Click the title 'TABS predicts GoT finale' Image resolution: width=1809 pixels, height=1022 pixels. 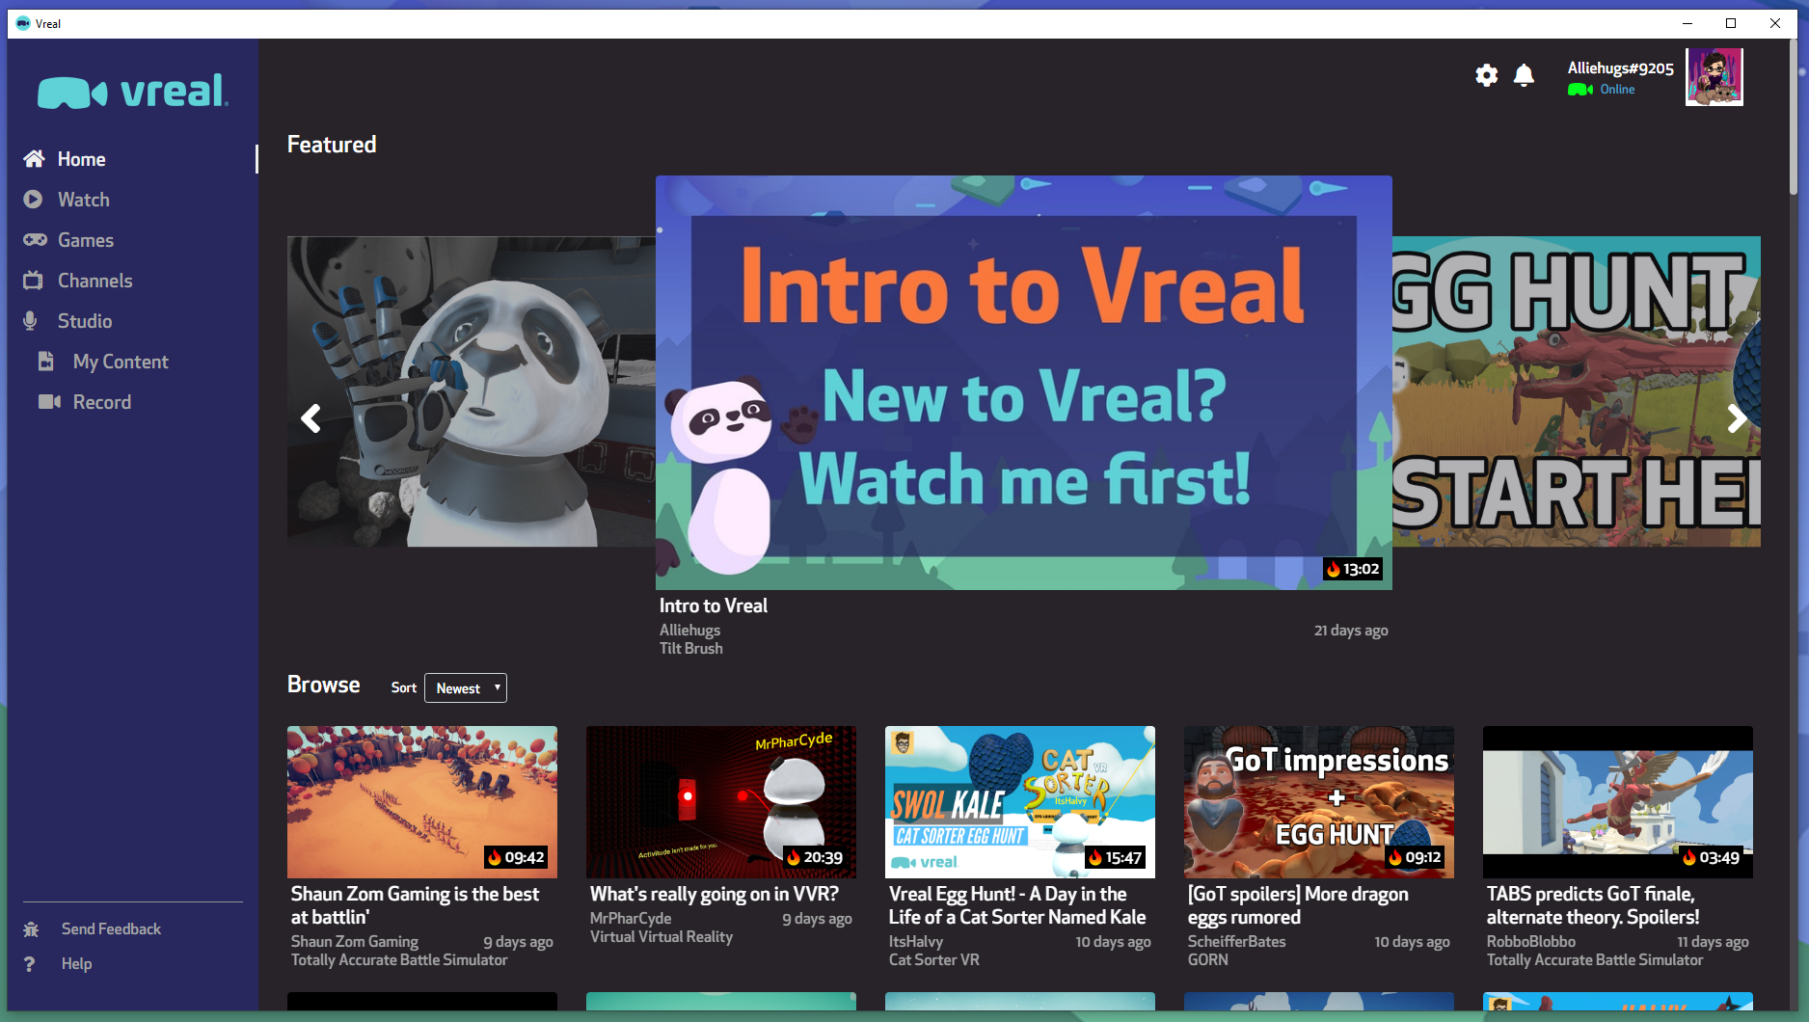1593,905
